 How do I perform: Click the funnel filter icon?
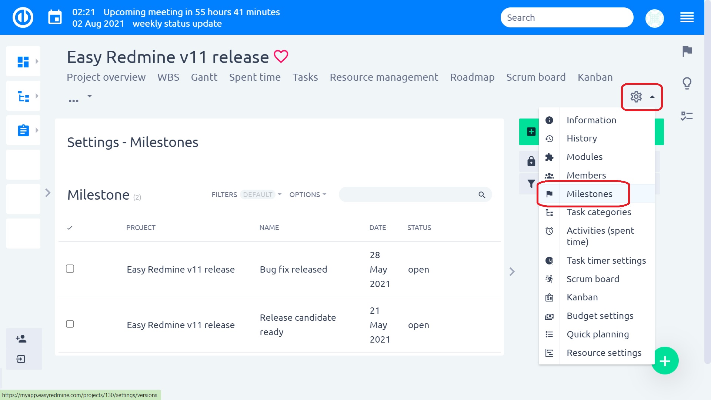tap(531, 184)
